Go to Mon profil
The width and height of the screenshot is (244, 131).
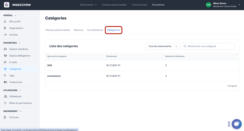pyautogui.click(x=15, y=22)
